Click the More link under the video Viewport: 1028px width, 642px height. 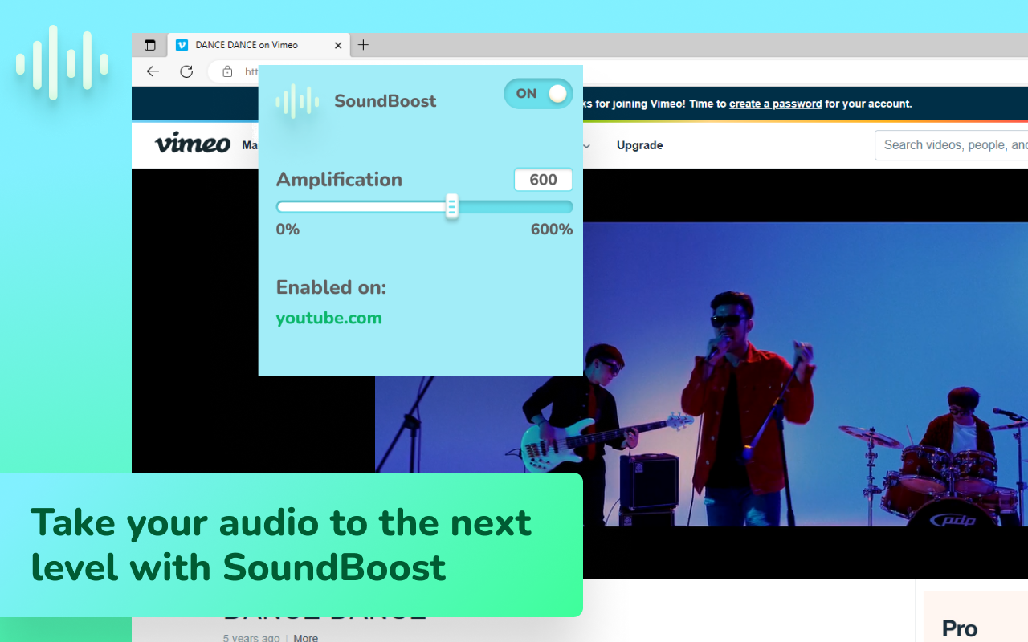305,638
